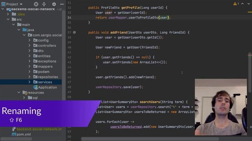Select the podam package icon

pos(35,72)
